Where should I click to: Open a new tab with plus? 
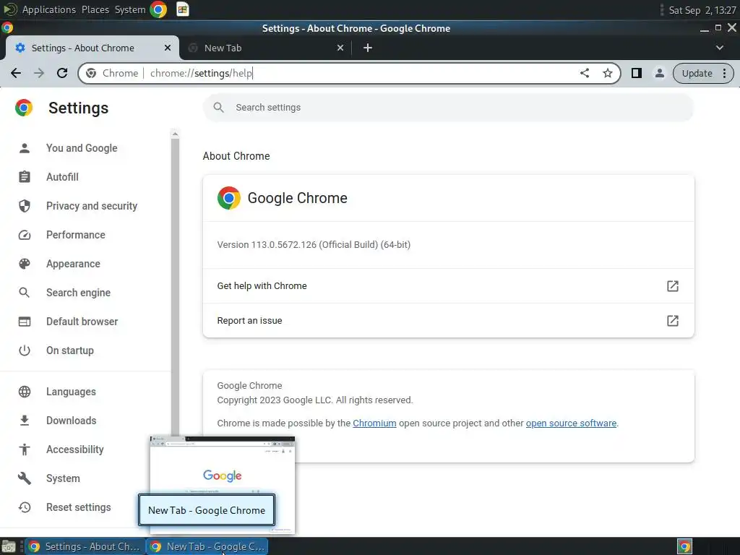pyautogui.click(x=368, y=48)
